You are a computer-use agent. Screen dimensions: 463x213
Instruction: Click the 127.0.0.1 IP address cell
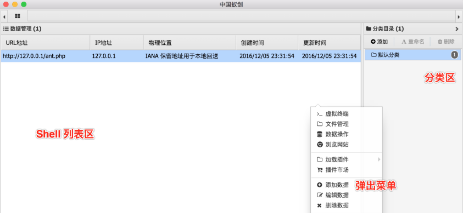pyautogui.click(x=104, y=56)
